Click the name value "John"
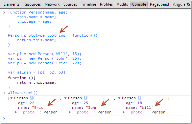The image size is (192, 124). point(93,108)
